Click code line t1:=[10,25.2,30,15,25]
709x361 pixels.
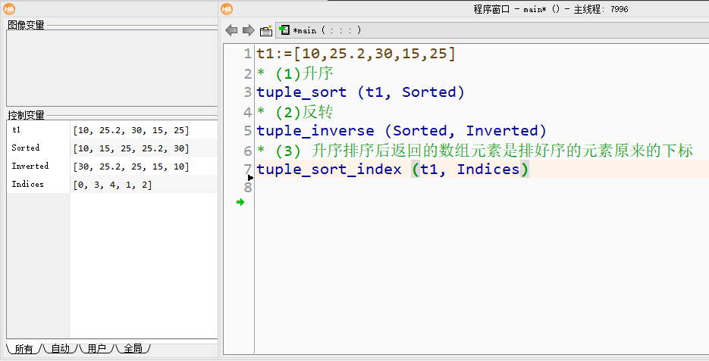[x=356, y=54]
